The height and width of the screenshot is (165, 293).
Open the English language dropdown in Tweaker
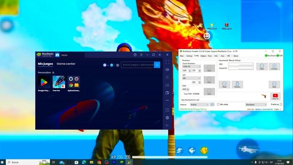pyautogui.click(x=277, y=109)
